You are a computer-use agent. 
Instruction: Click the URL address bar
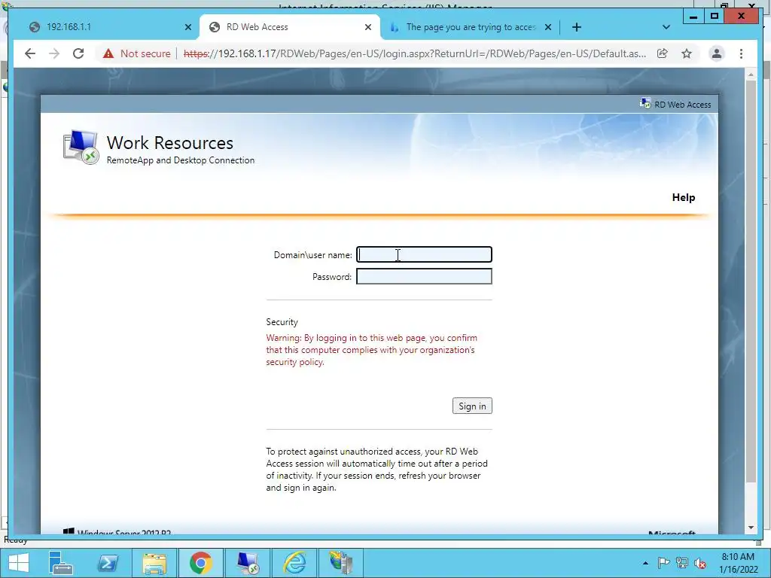415,53
